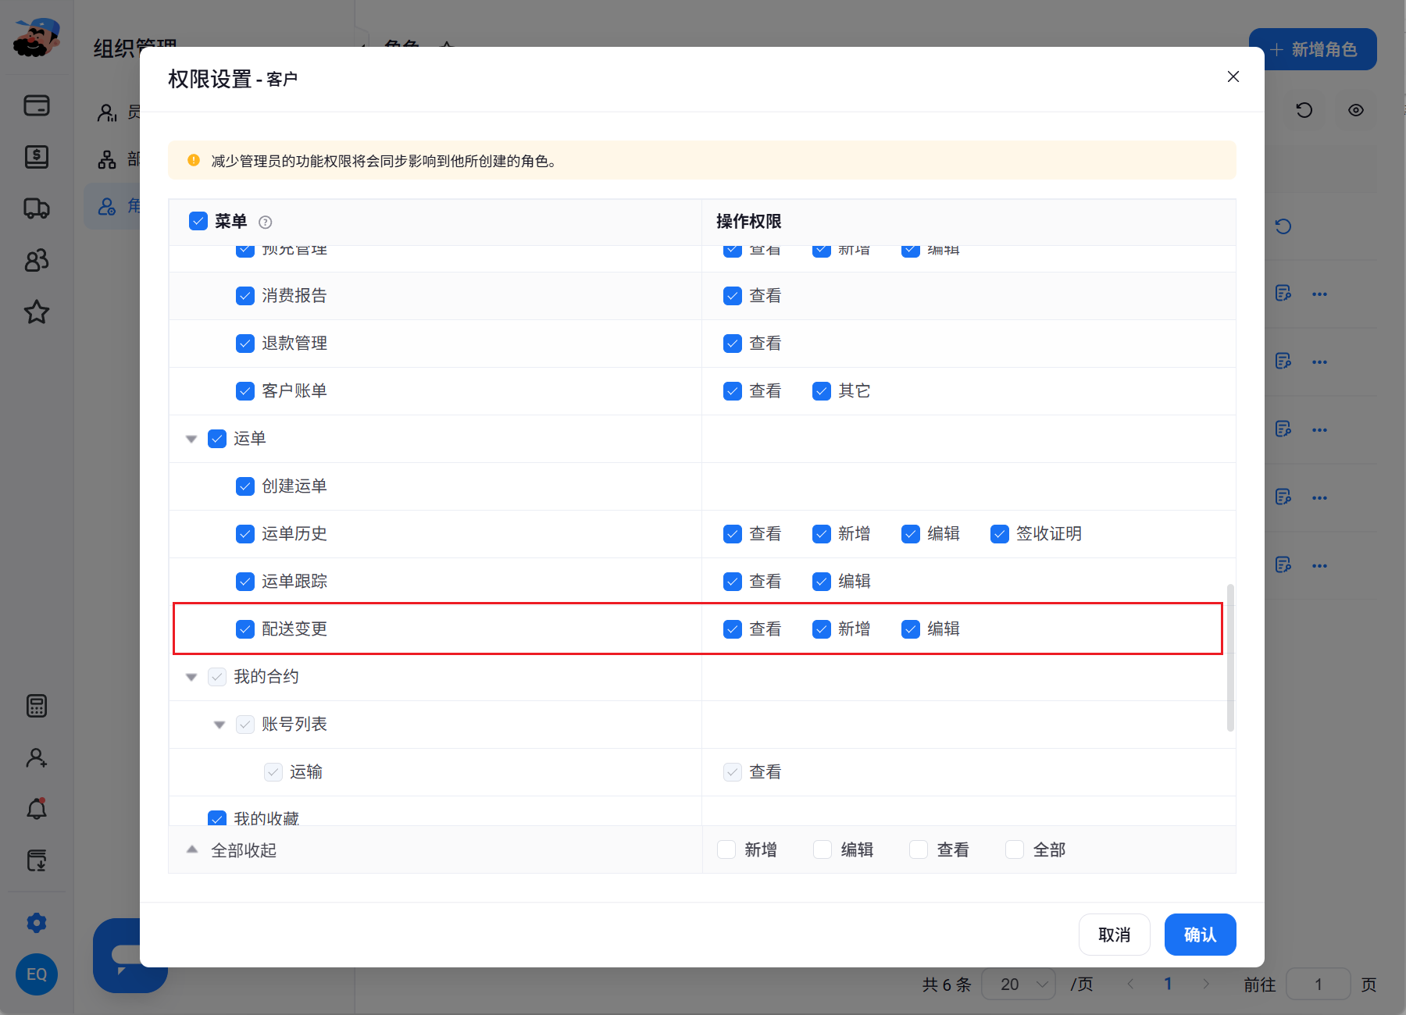Open the star favorites sidebar icon
This screenshot has height=1015, width=1406.
tap(37, 312)
